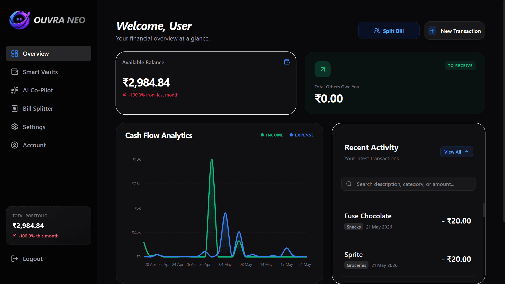Click the ₹0.00 owed amount
The image size is (505, 284).
[329, 99]
